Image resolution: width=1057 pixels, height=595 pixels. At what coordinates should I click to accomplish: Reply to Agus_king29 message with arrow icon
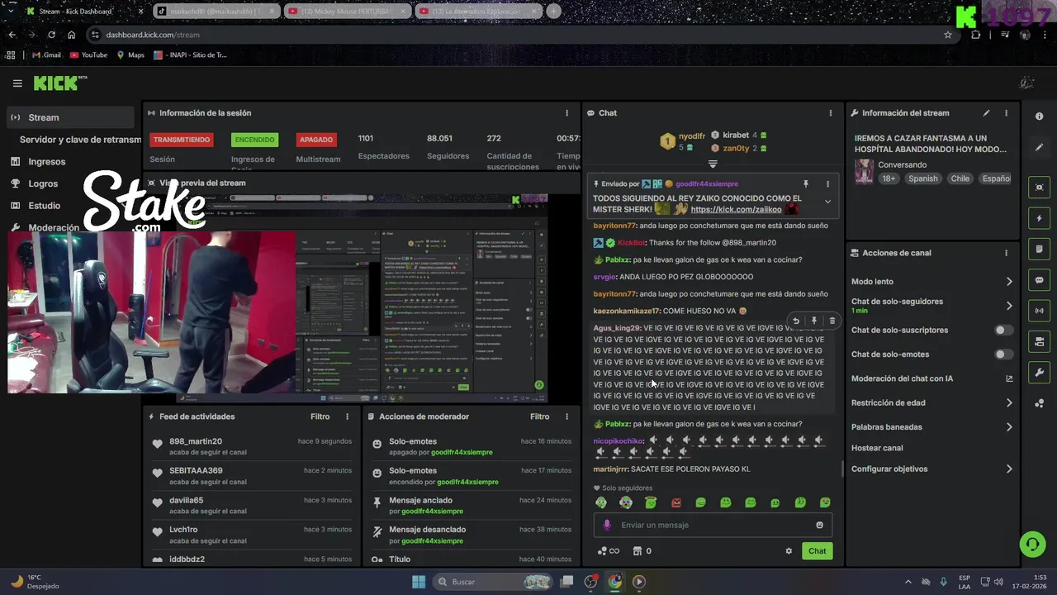pos(796,321)
